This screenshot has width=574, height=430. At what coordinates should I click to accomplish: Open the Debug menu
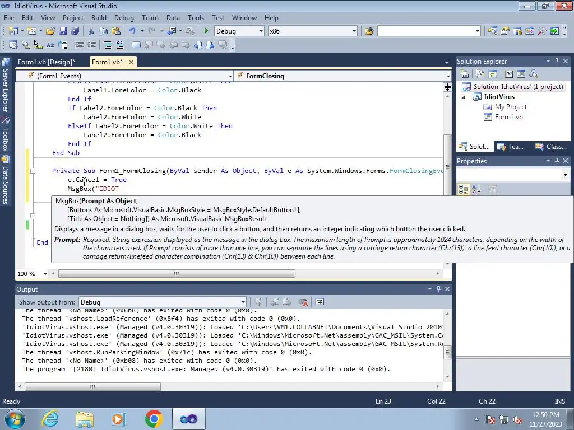click(x=124, y=17)
